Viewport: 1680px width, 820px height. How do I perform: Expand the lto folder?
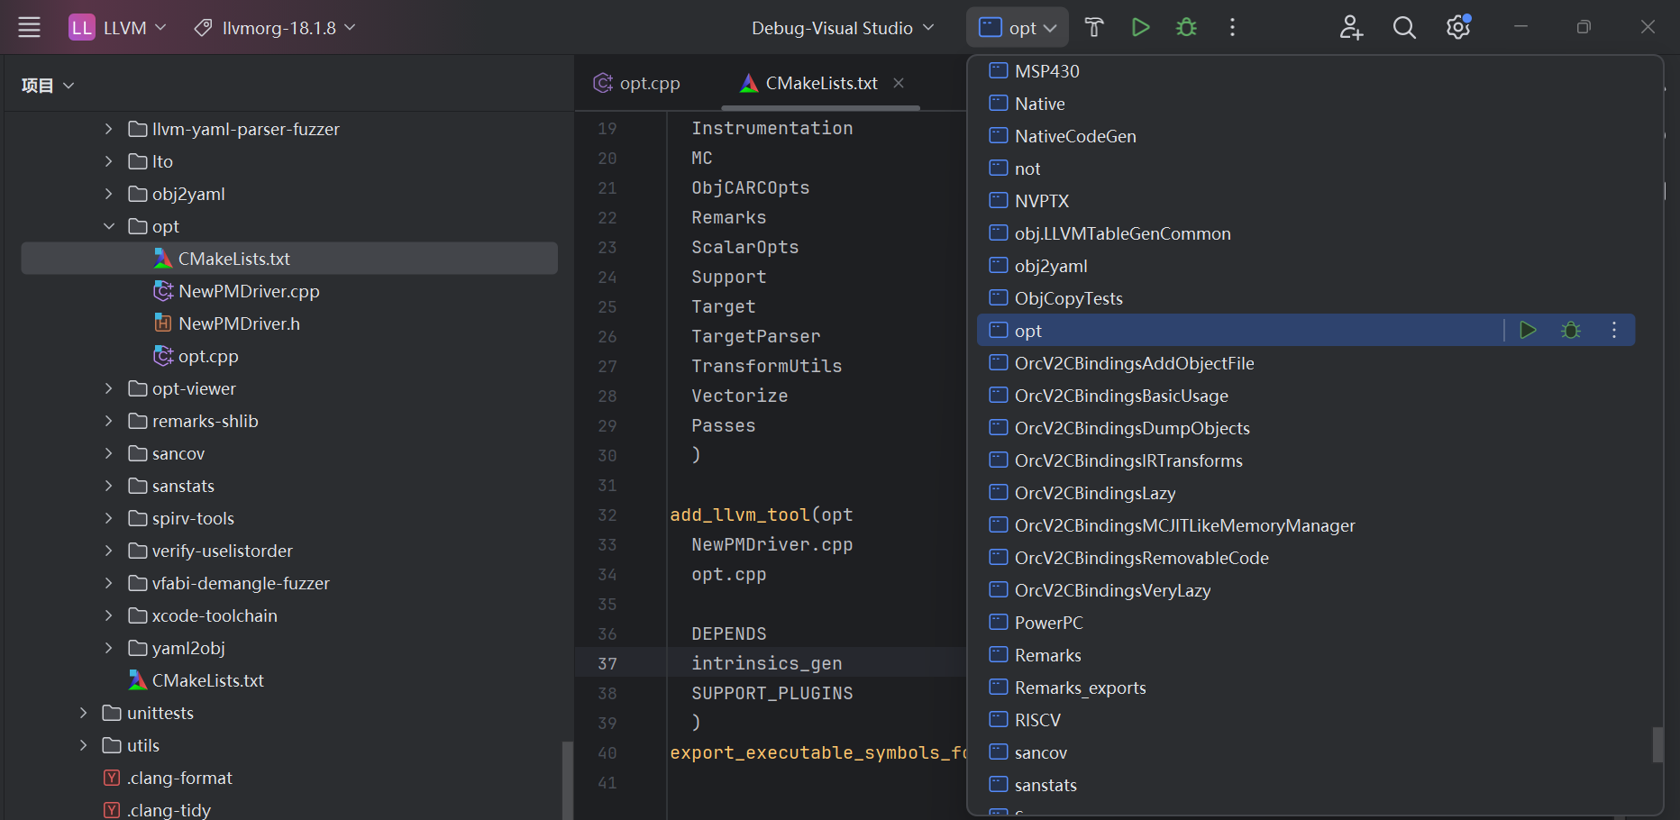point(109,161)
